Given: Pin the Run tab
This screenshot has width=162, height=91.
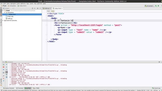Looking at the screenshot, I should [4, 76].
